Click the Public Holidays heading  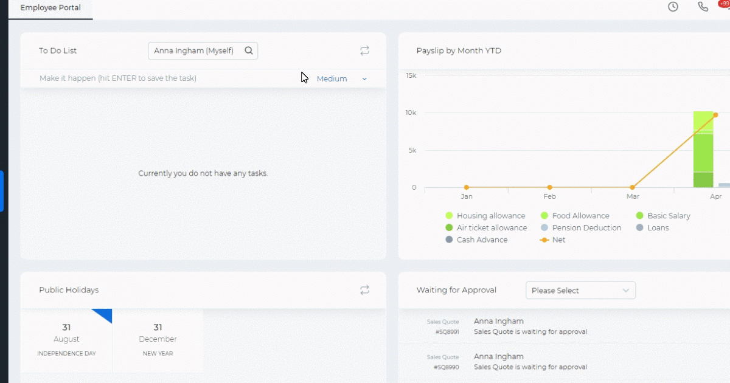coord(69,290)
